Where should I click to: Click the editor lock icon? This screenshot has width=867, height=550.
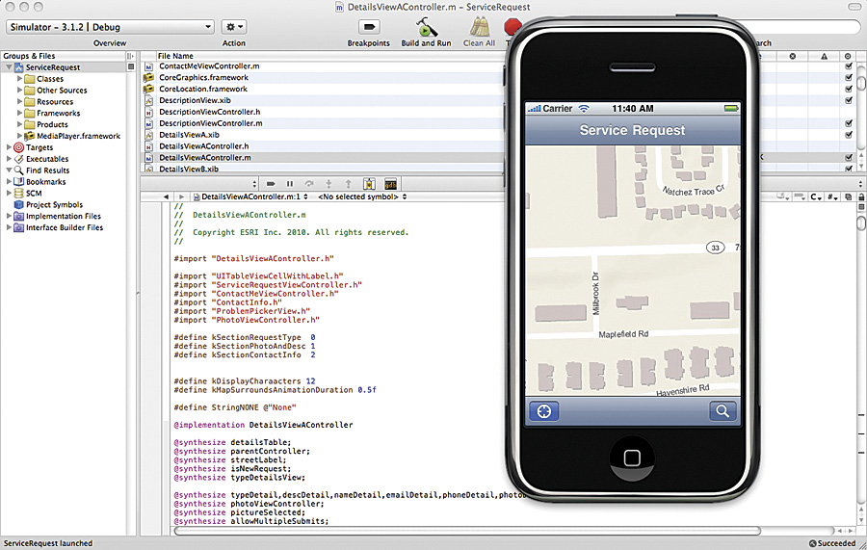coord(861,196)
